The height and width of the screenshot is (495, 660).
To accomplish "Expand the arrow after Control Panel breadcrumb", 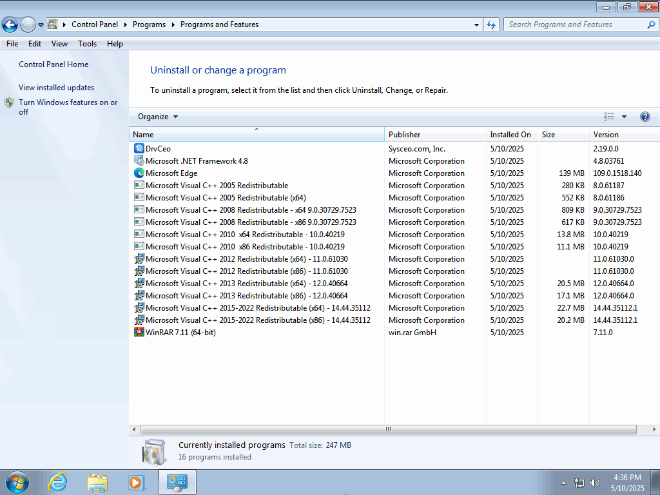I will [x=126, y=25].
